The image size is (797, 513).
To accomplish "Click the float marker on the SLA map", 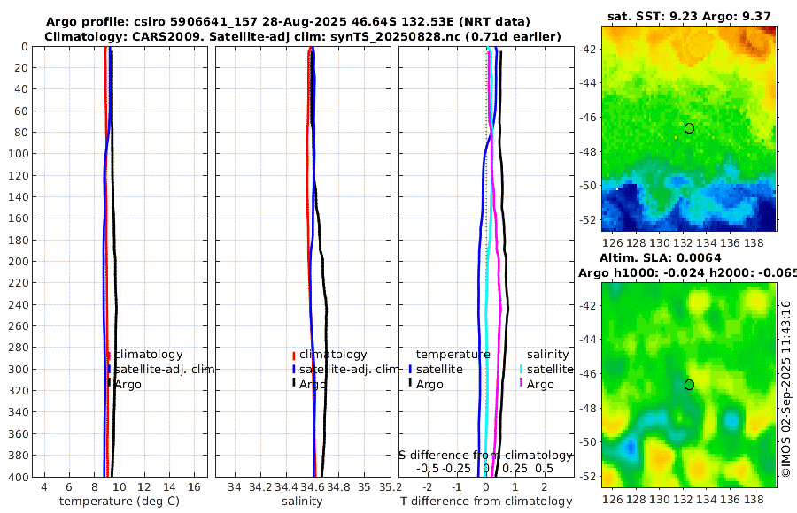I will 689,385.
